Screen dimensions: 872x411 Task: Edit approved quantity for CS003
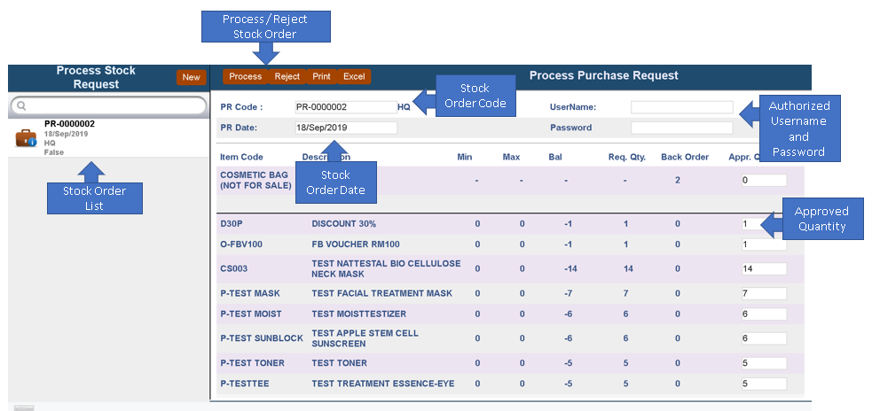coord(764,268)
